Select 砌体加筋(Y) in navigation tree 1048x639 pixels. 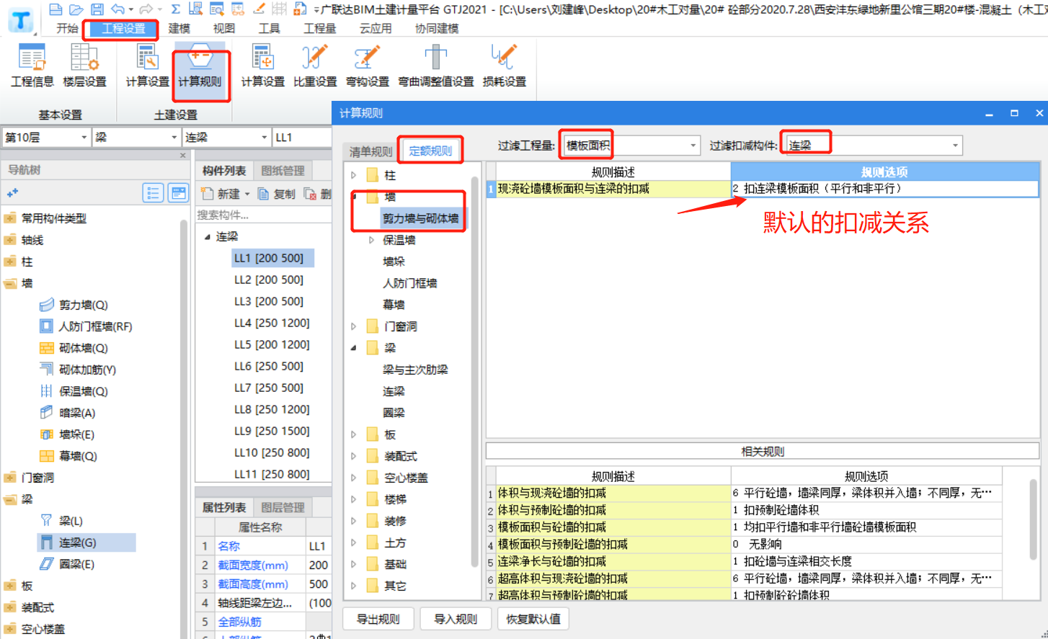tap(78, 370)
